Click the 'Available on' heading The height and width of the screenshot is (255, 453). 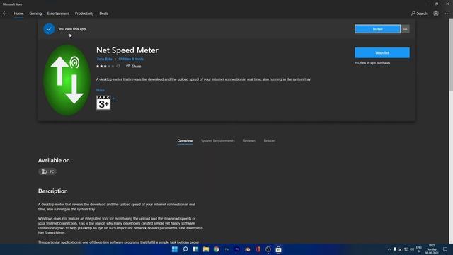pos(54,161)
